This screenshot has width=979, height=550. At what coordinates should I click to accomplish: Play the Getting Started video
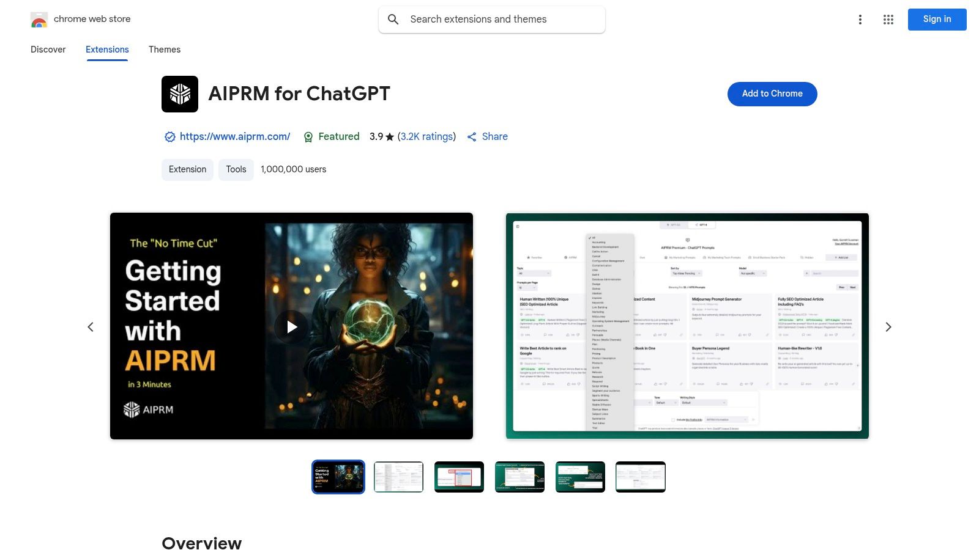pos(291,326)
